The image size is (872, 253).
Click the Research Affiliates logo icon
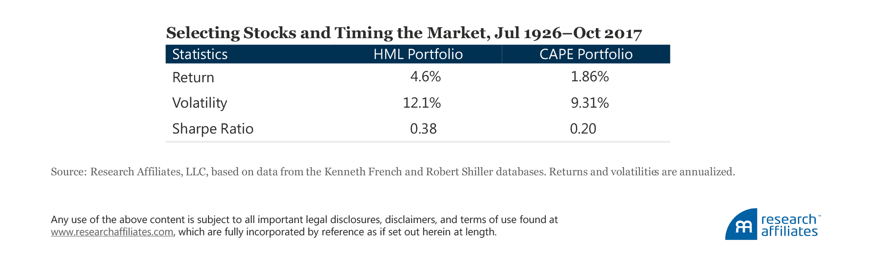[x=741, y=225]
